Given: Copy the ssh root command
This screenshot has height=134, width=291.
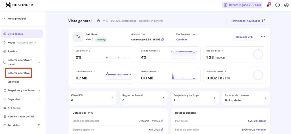Looking at the screenshot, I should [163, 40].
